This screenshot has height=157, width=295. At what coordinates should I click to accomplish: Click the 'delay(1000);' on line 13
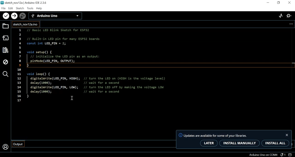(x=41, y=83)
